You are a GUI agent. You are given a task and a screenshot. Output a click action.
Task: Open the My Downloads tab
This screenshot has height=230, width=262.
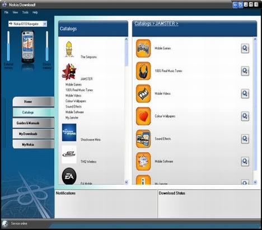tap(34, 134)
